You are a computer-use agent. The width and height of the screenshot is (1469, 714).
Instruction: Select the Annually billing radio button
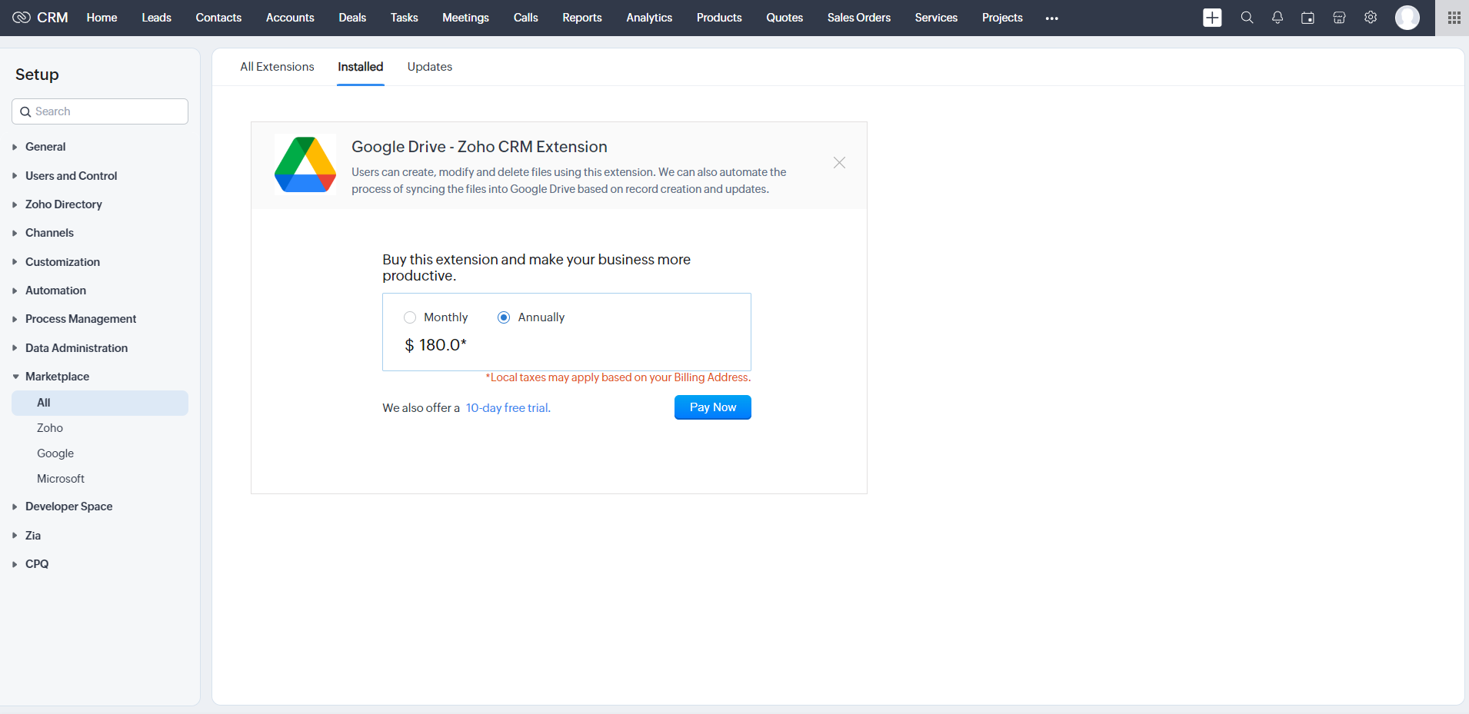pos(504,317)
